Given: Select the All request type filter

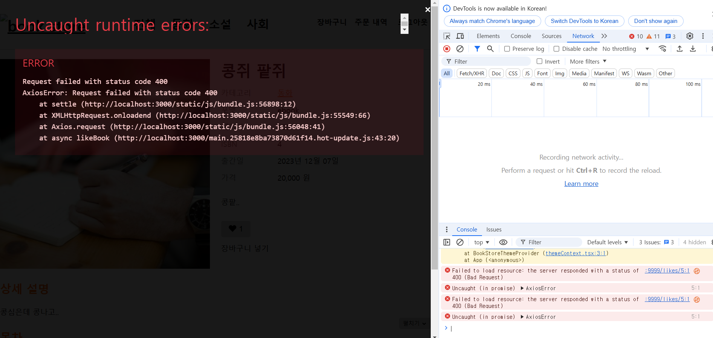Looking at the screenshot, I should 447,73.
